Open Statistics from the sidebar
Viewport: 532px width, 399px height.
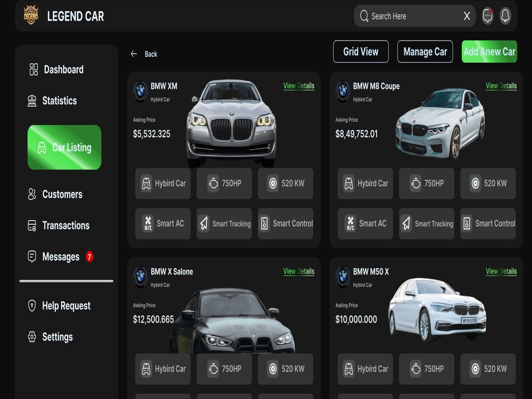click(52, 101)
